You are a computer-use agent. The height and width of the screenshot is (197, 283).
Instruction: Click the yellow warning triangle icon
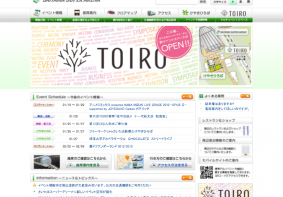pos(35,185)
